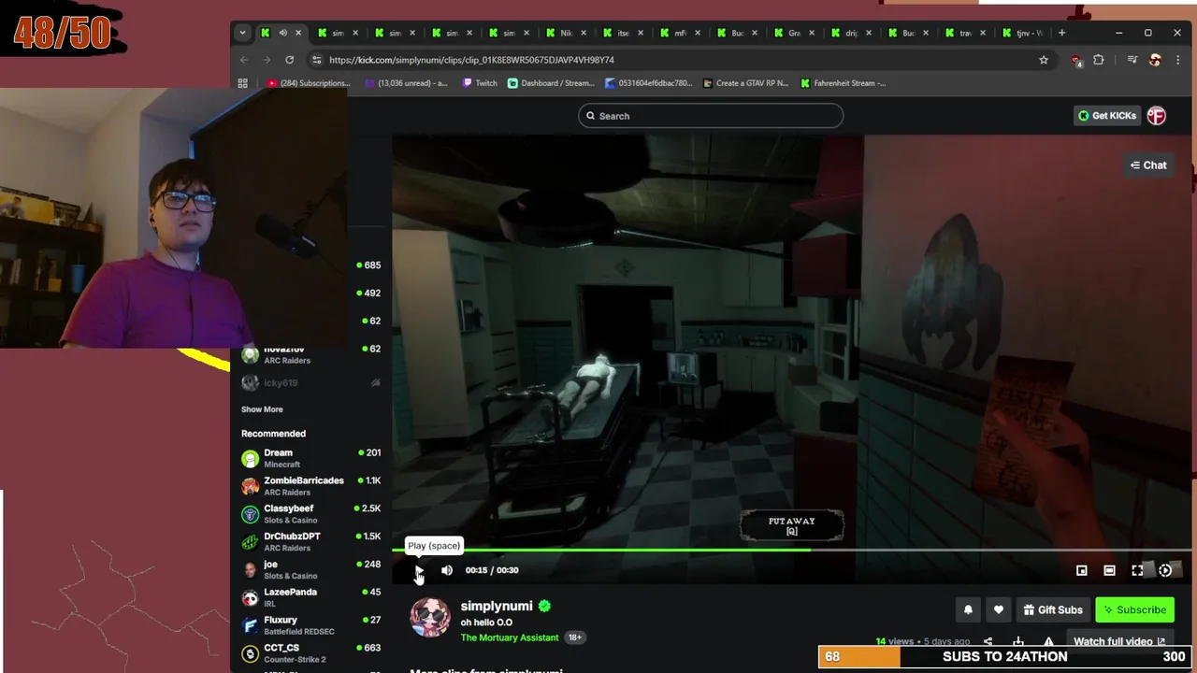Expand the Chat panel
The image size is (1197, 673).
pos(1148,165)
